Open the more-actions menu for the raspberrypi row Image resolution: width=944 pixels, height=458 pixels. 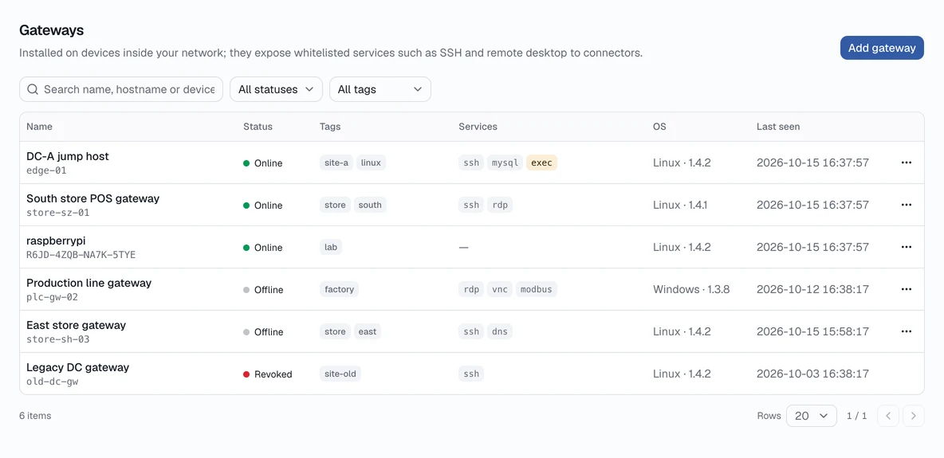906,247
